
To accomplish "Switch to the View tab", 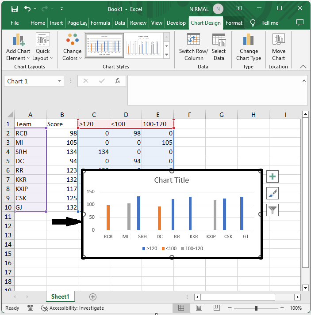I will click(157, 23).
